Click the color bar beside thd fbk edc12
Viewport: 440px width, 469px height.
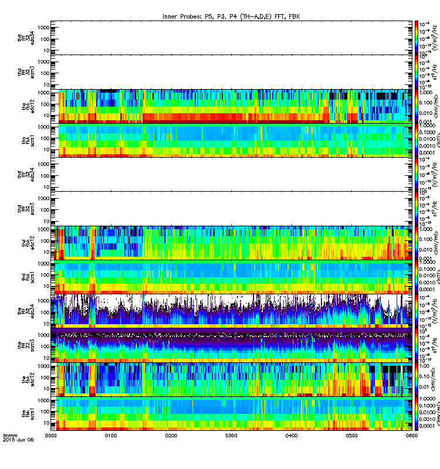point(417,243)
